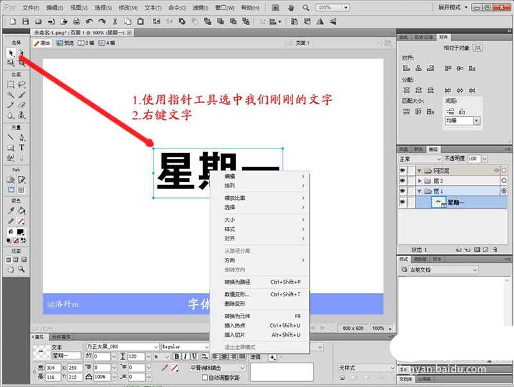The image size is (514, 387).
Task: Open the 文件(F) menu
Action: (31, 8)
